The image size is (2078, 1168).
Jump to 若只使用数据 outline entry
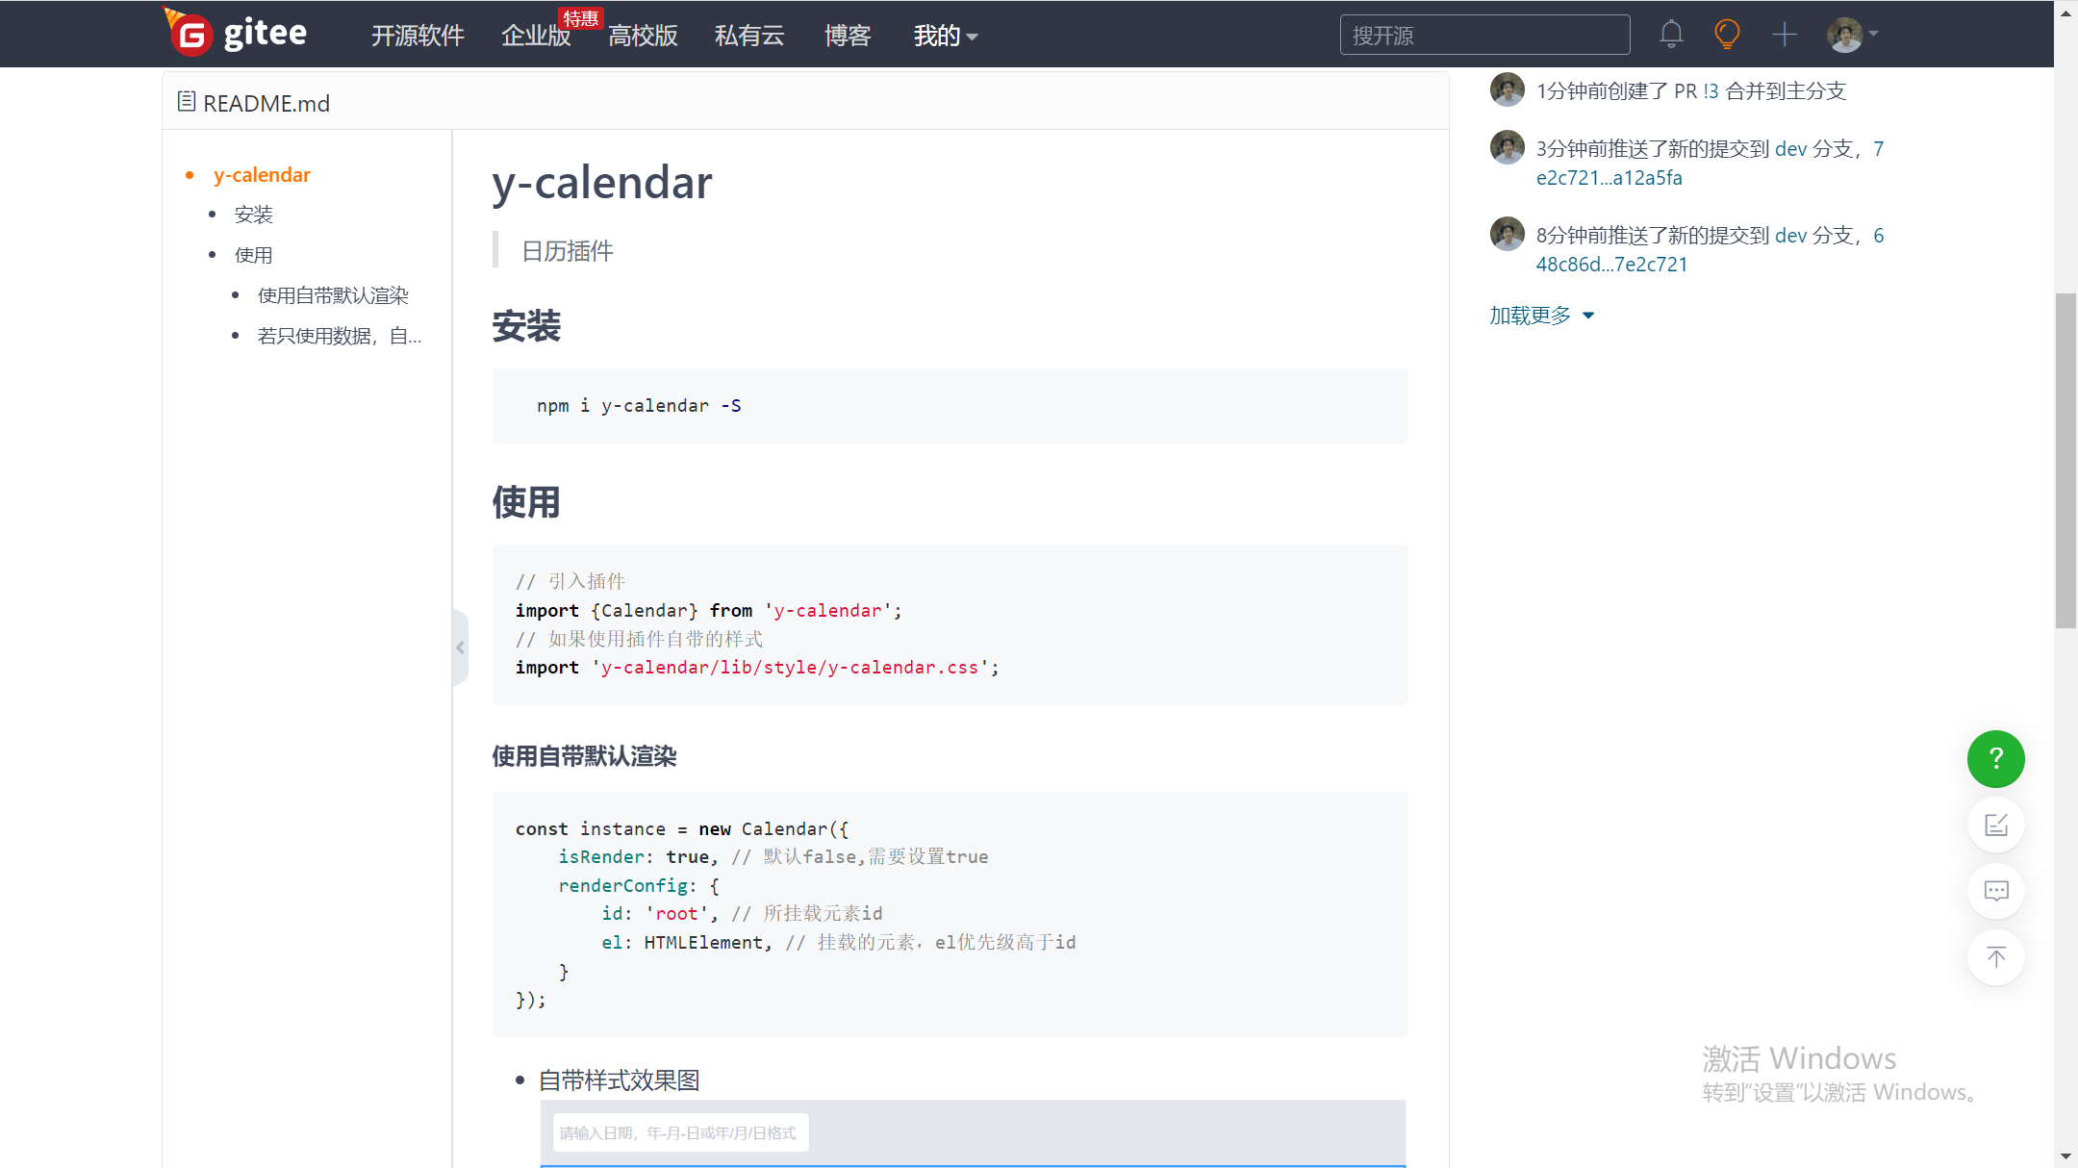coord(340,336)
